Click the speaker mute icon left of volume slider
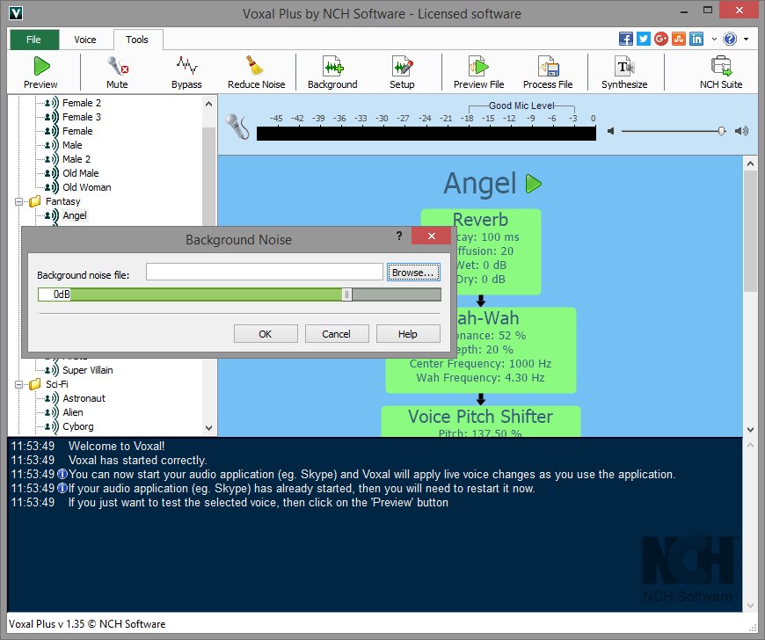The width and height of the screenshot is (765, 640). point(611,131)
